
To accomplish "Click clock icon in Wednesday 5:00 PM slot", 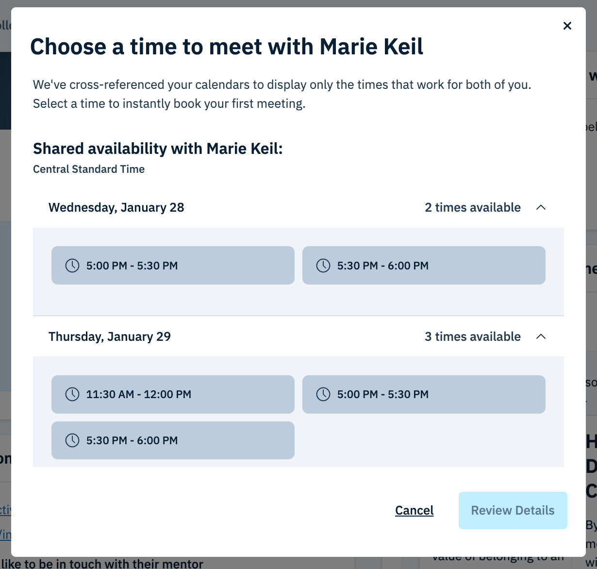I will tap(72, 266).
